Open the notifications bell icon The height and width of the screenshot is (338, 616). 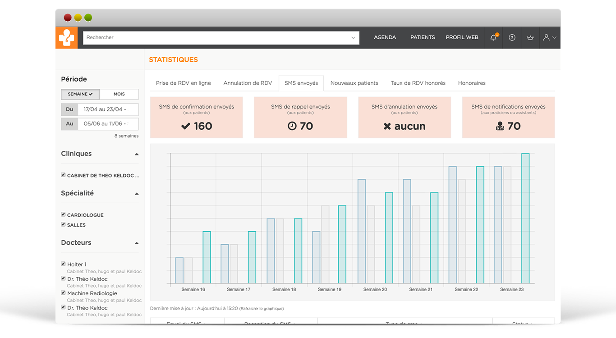point(494,37)
